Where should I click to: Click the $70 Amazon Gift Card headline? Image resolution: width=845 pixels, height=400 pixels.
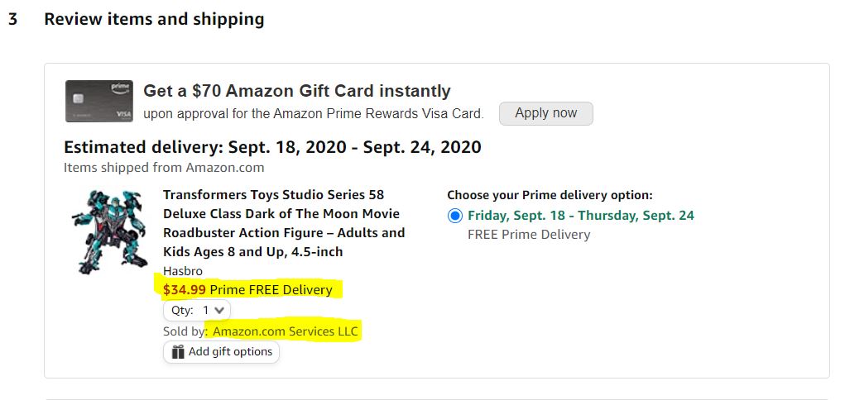(x=296, y=91)
